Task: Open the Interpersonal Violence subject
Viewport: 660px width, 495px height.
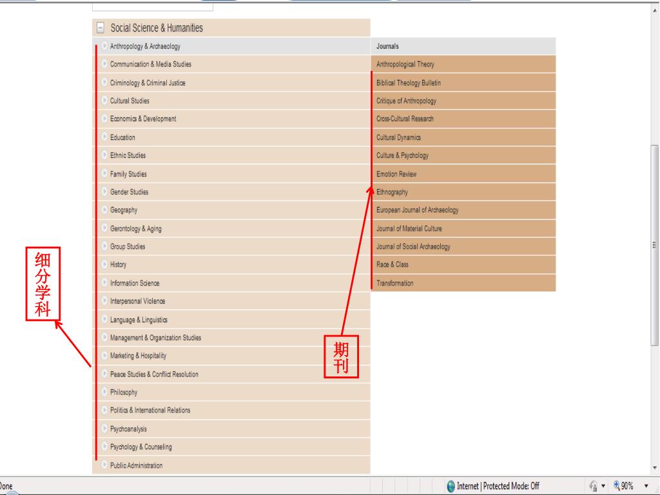Action: point(138,301)
